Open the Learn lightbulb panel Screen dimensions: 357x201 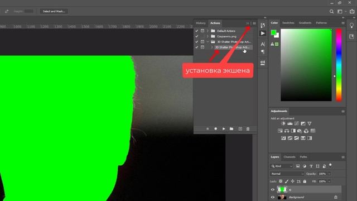click(x=351, y=26)
